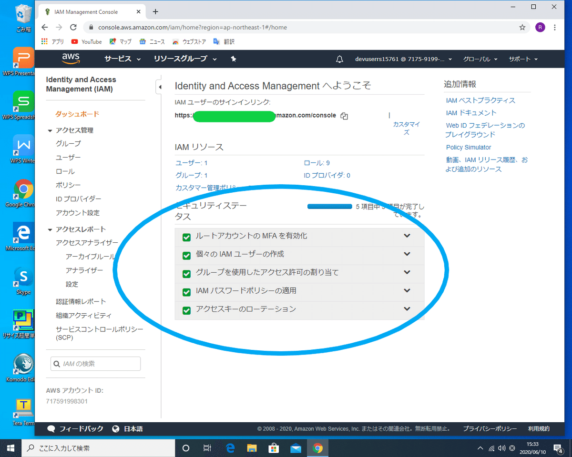Open アカウント設定 in the sidebar
This screenshot has width=572, height=457.
tap(78, 213)
